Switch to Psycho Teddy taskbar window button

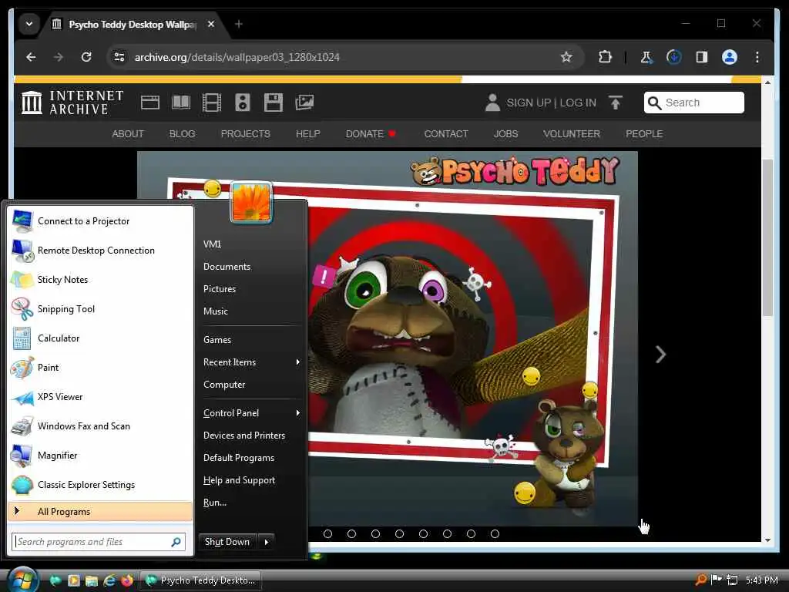[x=200, y=580]
